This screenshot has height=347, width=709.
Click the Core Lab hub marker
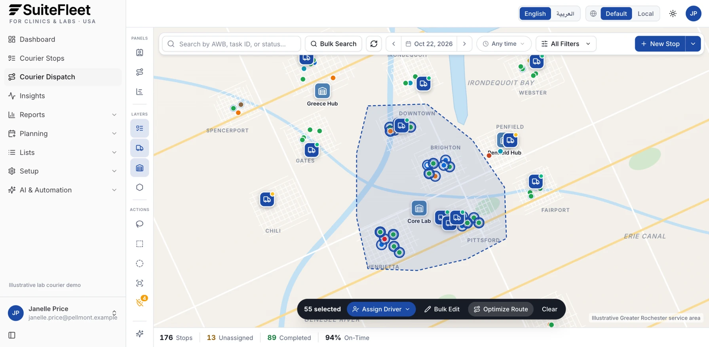(419, 208)
